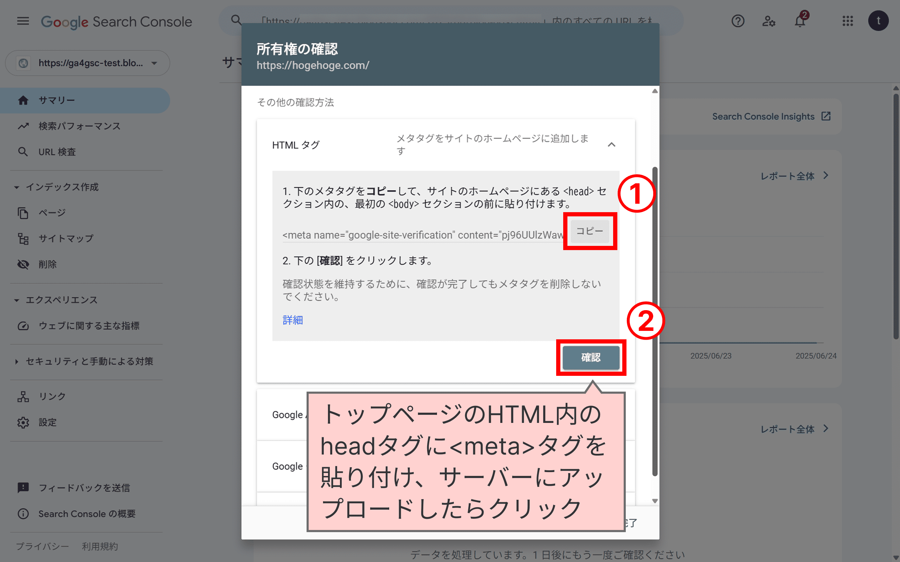Click the crossed-eye icon beside 削除

click(x=23, y=264)
